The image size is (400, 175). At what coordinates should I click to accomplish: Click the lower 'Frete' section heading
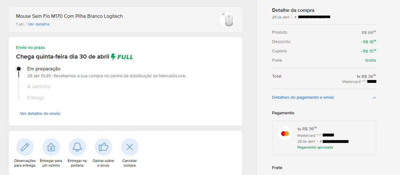[x=277, y=168]
